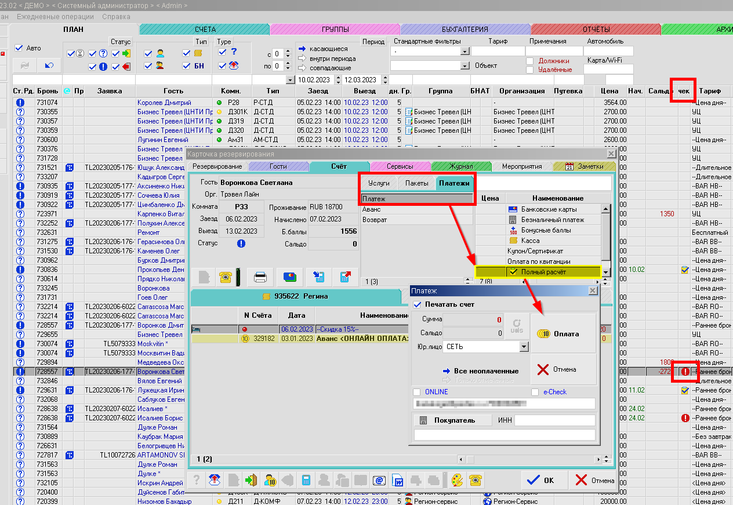Click the check-in door arrow icon

(252, 480)
